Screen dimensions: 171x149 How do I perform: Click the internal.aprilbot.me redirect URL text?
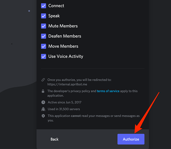click(67, 85)
